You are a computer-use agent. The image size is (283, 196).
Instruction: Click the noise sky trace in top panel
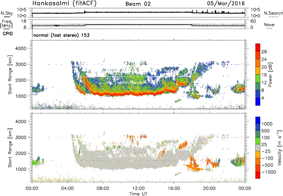[x=138, y=12]
